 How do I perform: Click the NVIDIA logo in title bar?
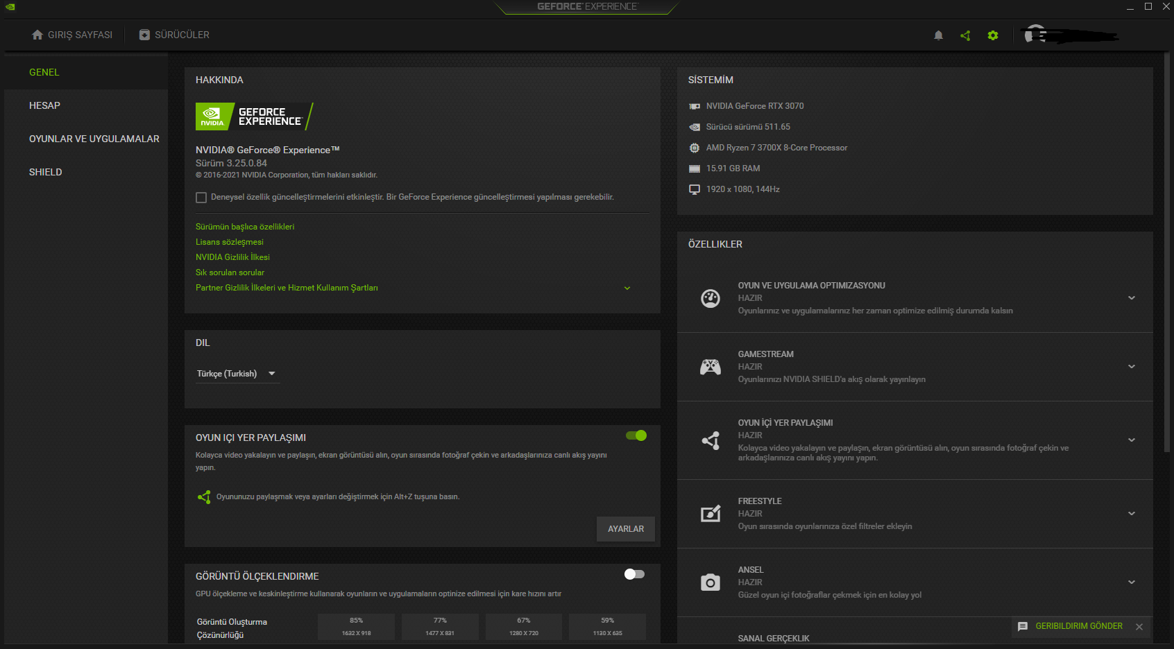tap(10, 6)
